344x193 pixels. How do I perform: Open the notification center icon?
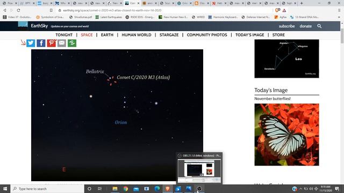click(x=337, y=189)
